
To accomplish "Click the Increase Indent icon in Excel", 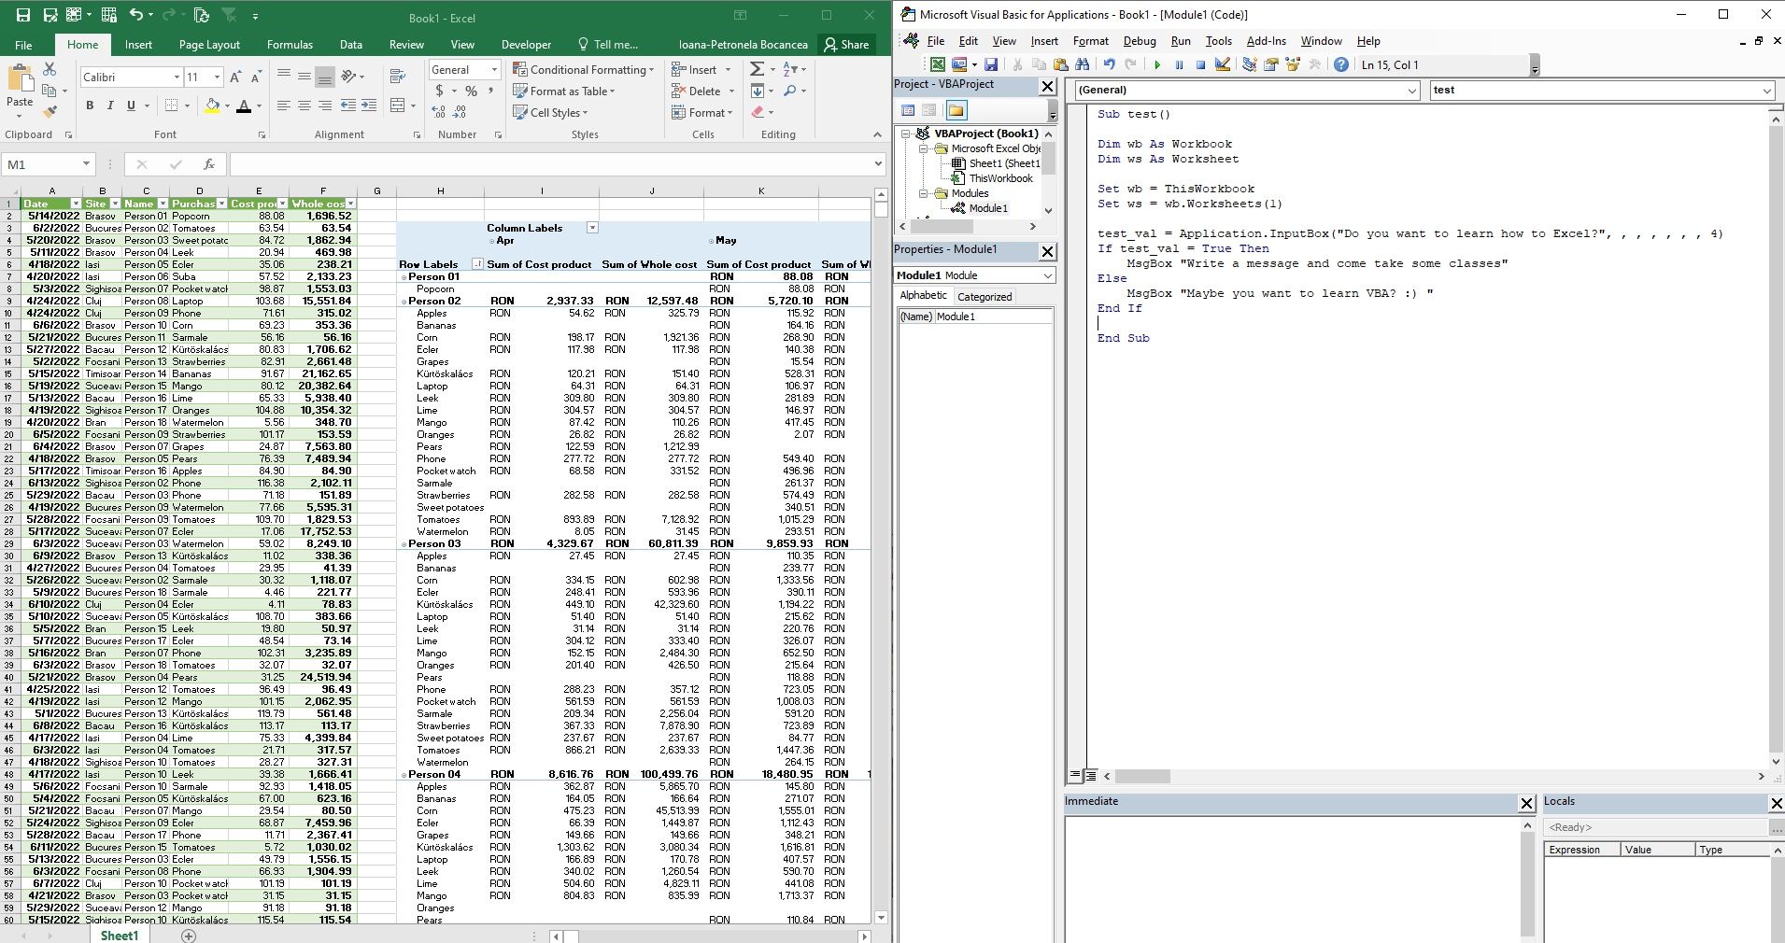I will pyautogui.click(x=369, y=106).
